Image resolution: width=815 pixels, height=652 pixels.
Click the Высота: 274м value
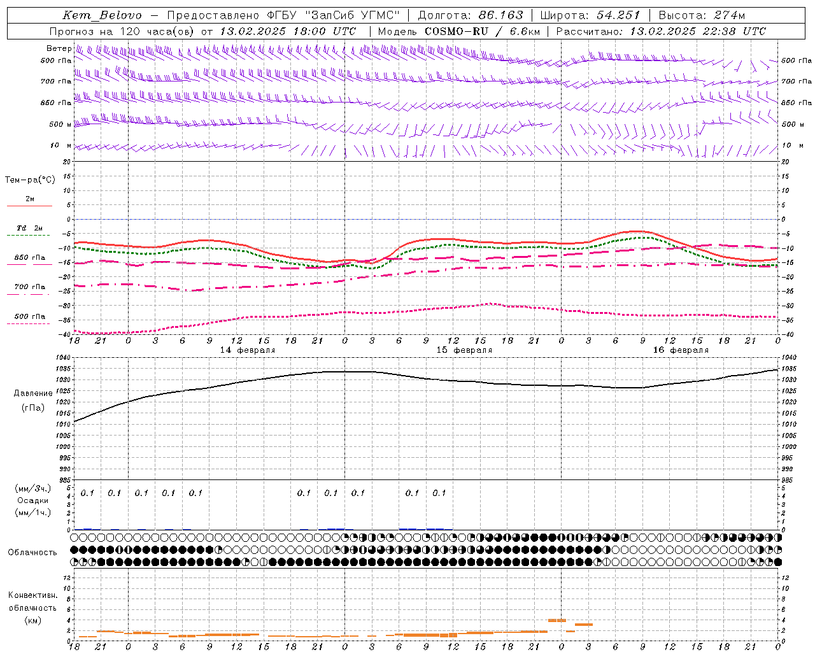pyautogui.click(x=702, y=15)
